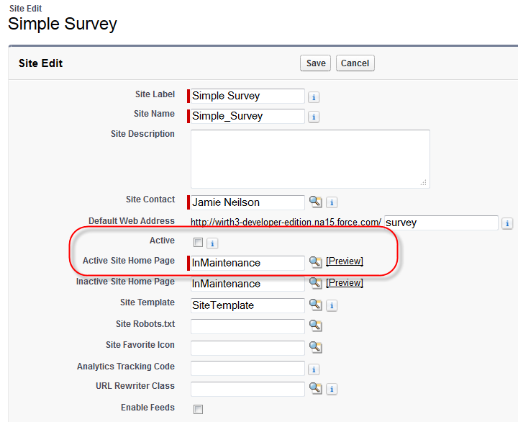Click the Site Contact field with Jamie Neilson
This screenshot has width=518, height=422.
pos(247,202)
